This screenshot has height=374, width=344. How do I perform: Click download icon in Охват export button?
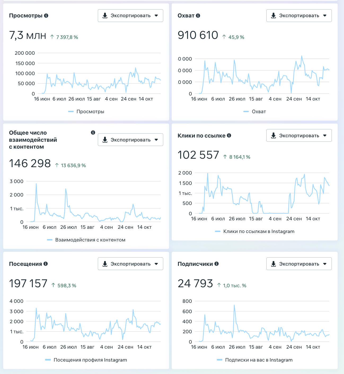click(274, 16)
